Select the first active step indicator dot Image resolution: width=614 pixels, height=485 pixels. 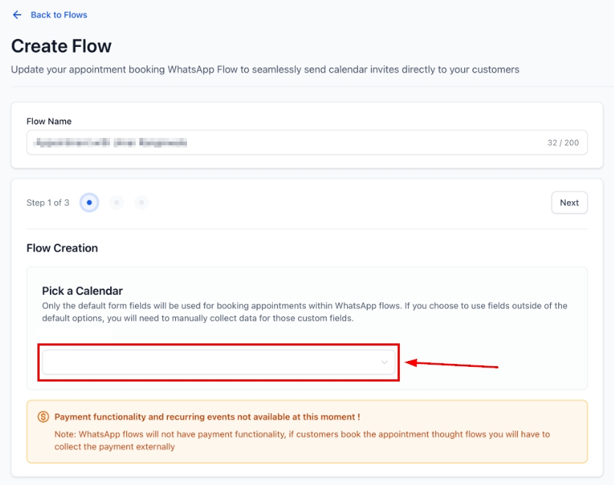click(89, 203)
